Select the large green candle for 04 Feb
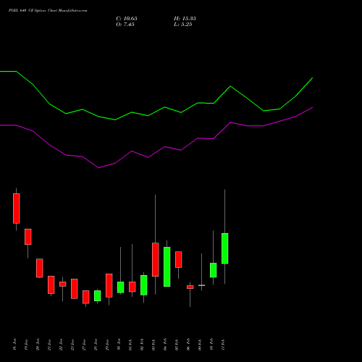This screenshot has width=362, height=362. [167, 266]
